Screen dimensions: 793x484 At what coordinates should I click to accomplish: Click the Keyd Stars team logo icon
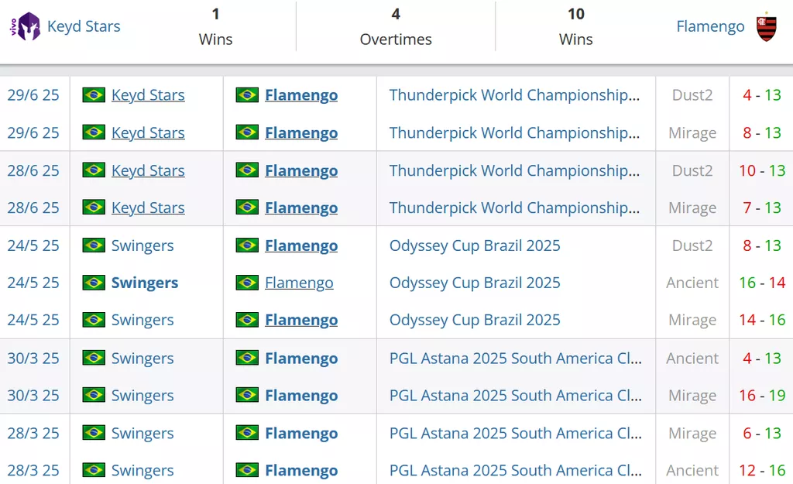pyautogui.click(x=26, y=26)
